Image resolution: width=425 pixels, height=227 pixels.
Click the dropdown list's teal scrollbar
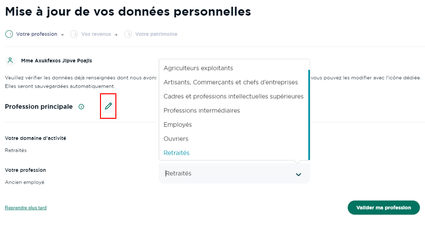pos(309,115)
